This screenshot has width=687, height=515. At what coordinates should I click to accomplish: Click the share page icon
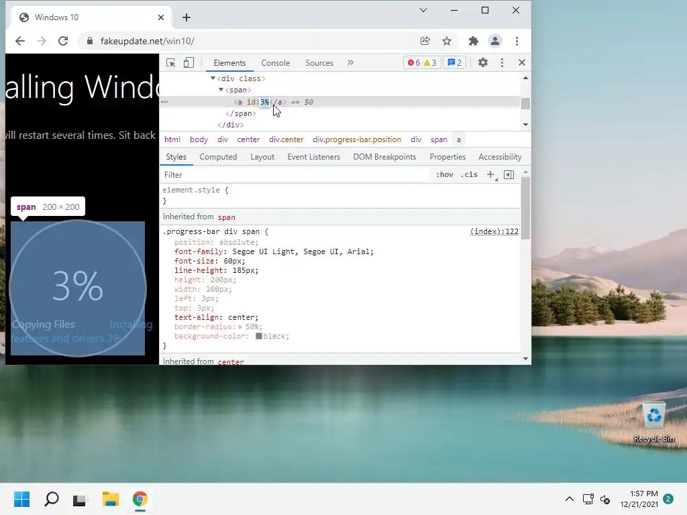click(x=425, y=41)
